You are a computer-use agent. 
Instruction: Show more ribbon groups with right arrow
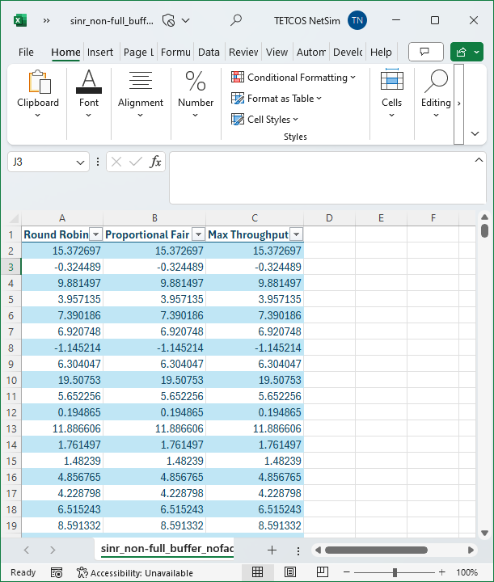pyautogui.click(x=459, y=104)
